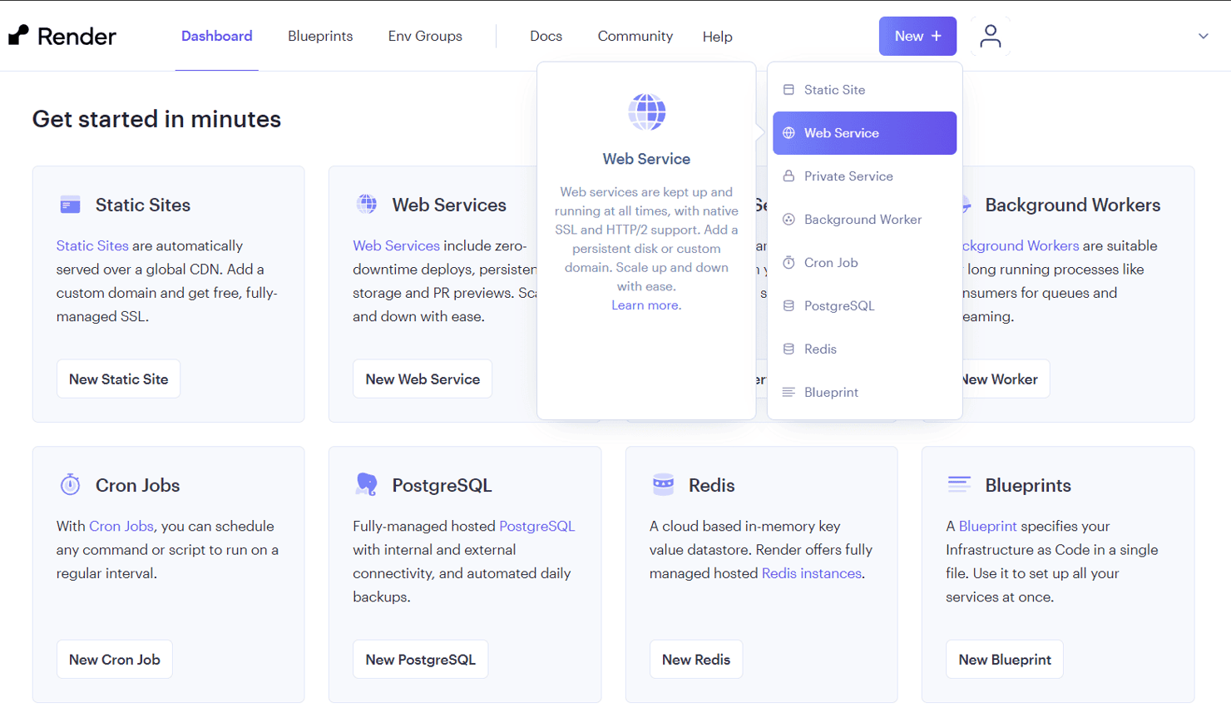Click the Cron Jobs stopwatch card icon
Viewport: 1231px width, 718px height.
click(71, 484)
